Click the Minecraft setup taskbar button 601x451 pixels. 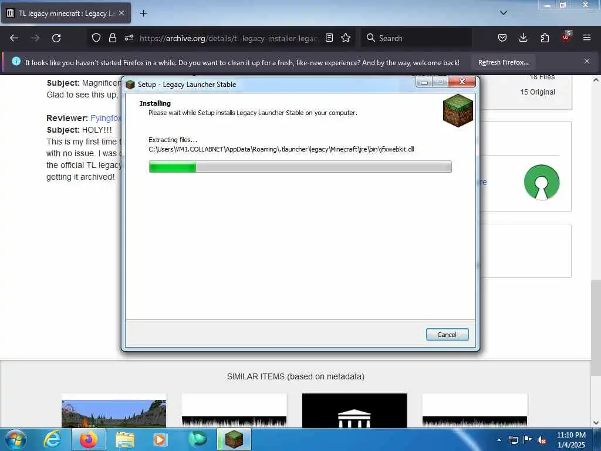[234, 439]
